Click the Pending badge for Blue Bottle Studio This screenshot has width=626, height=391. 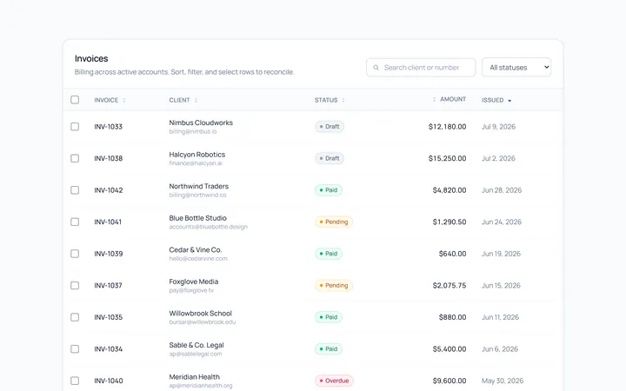(x=334, y=222)
